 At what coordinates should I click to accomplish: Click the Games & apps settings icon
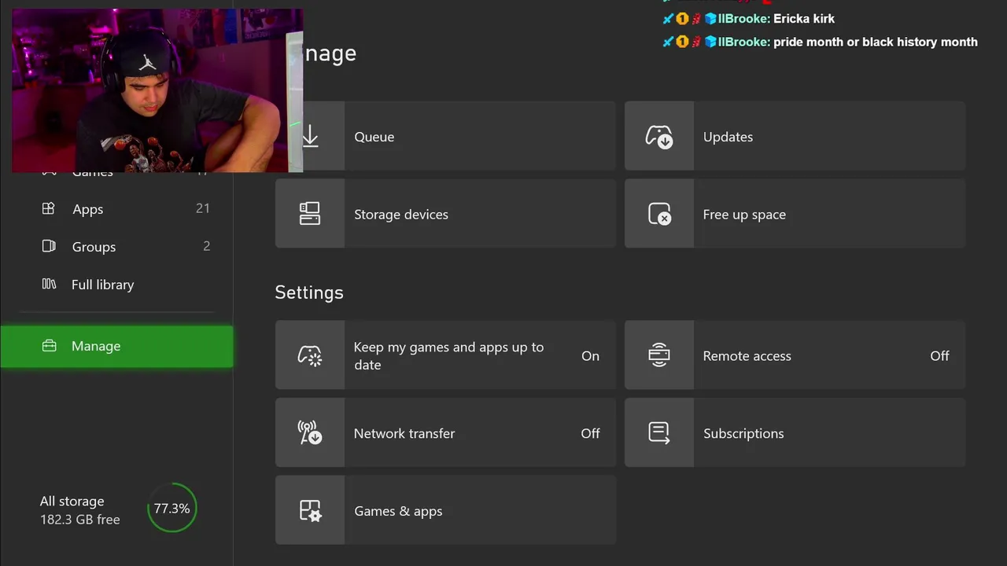pos(310,511)
